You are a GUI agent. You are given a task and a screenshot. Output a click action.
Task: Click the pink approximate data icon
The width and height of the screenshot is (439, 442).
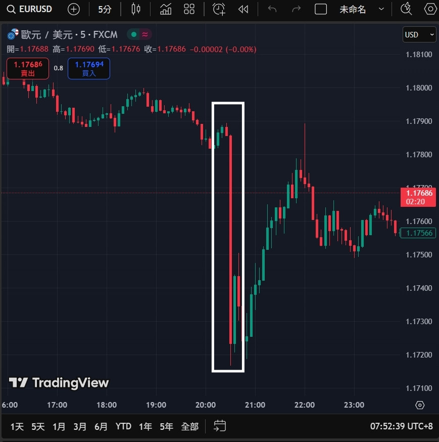pyautogui.click(x=145, y=34)
